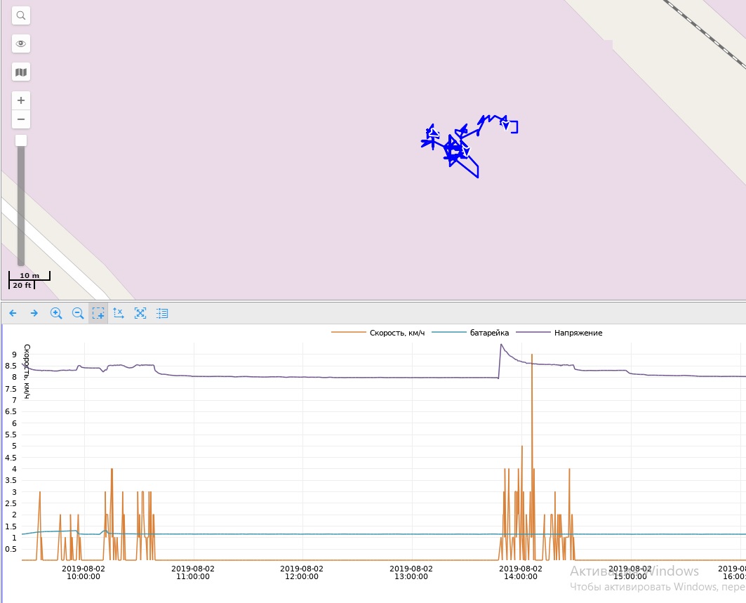The image size is (746, 603).
Task: Select the chart axis scaling tool
Action: (x=119, y=313)
